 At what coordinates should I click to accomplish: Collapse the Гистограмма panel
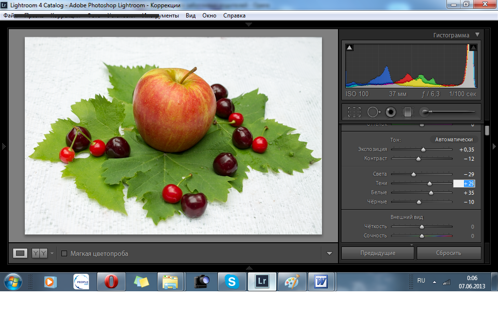pyautogui.click(x=477, y=35)
